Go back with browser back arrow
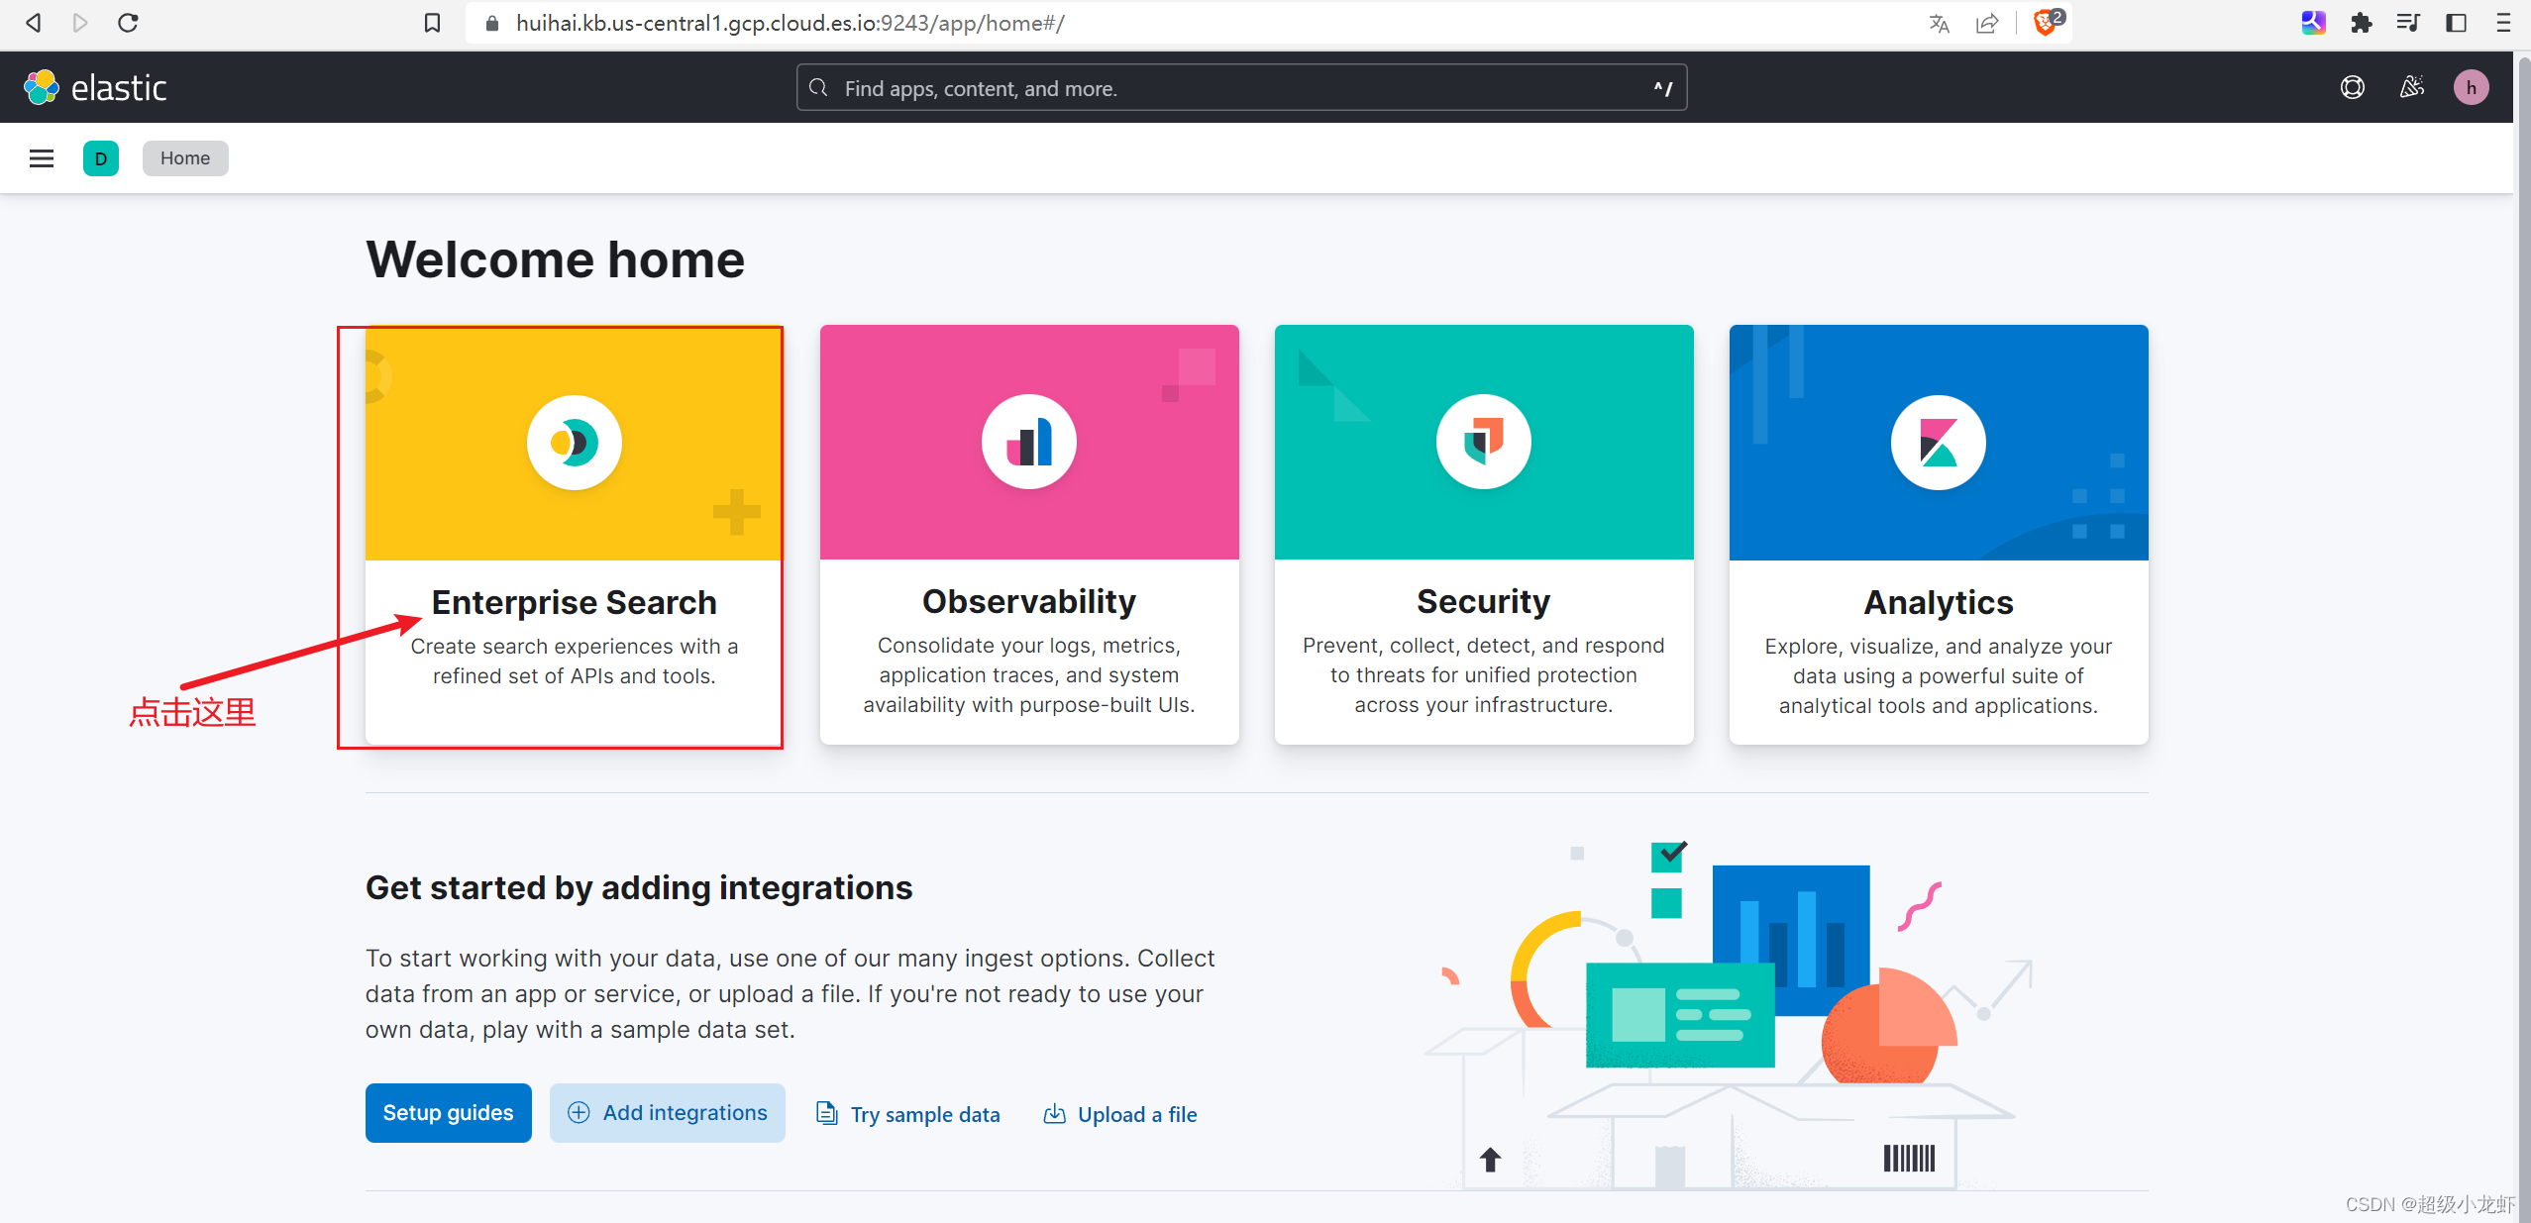This screenshot has height=1223, width=2531. [34, 23]
